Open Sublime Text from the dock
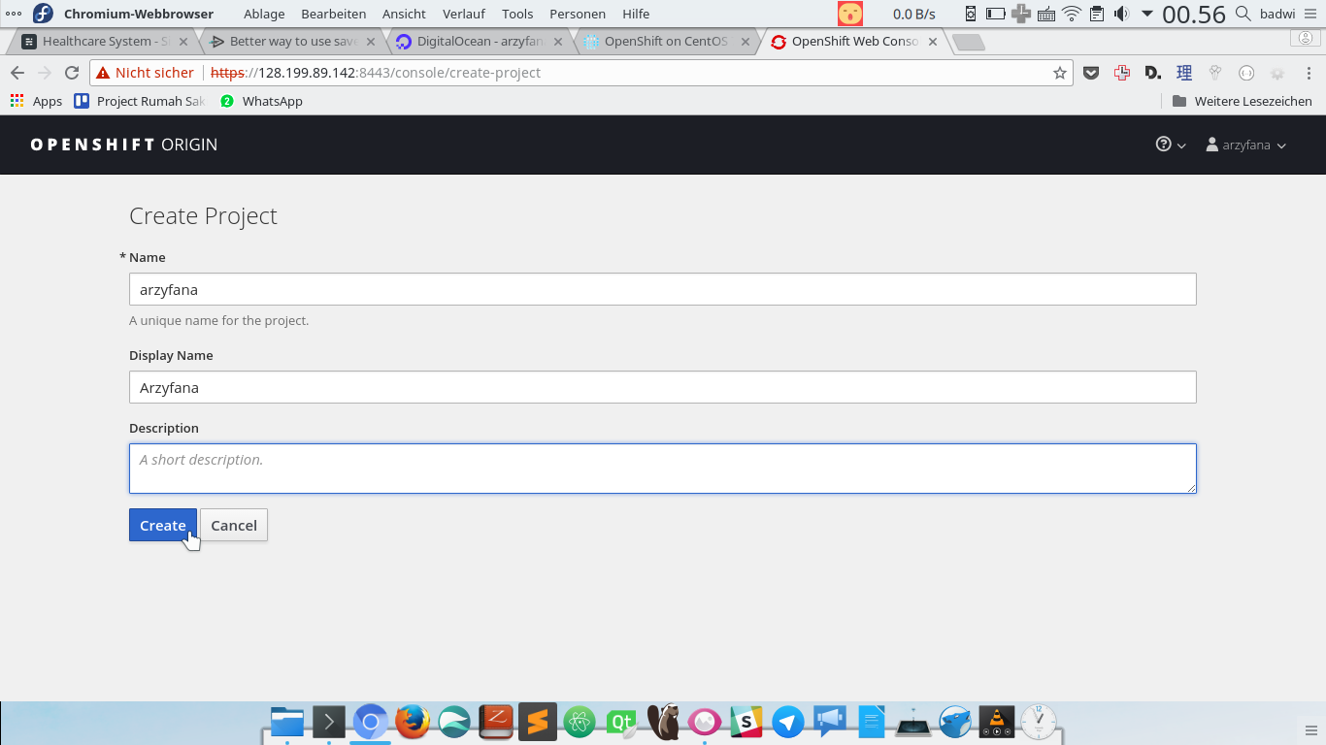The width and height of the screenshot is (1326, 745). pos(538,722)
